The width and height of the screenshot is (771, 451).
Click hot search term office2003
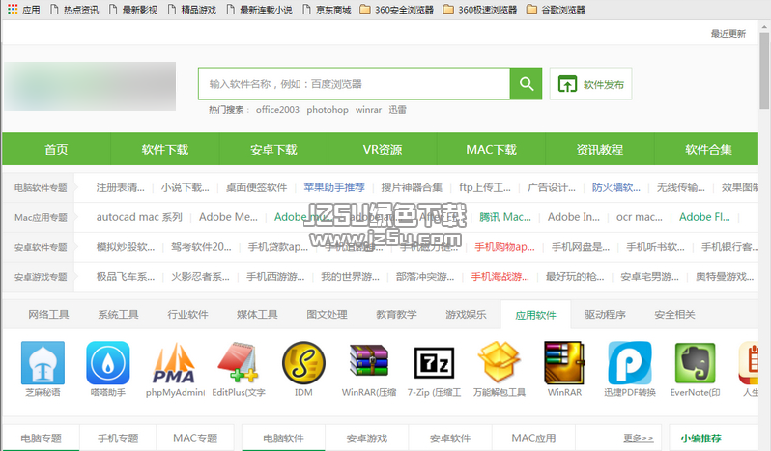point(277,109)
